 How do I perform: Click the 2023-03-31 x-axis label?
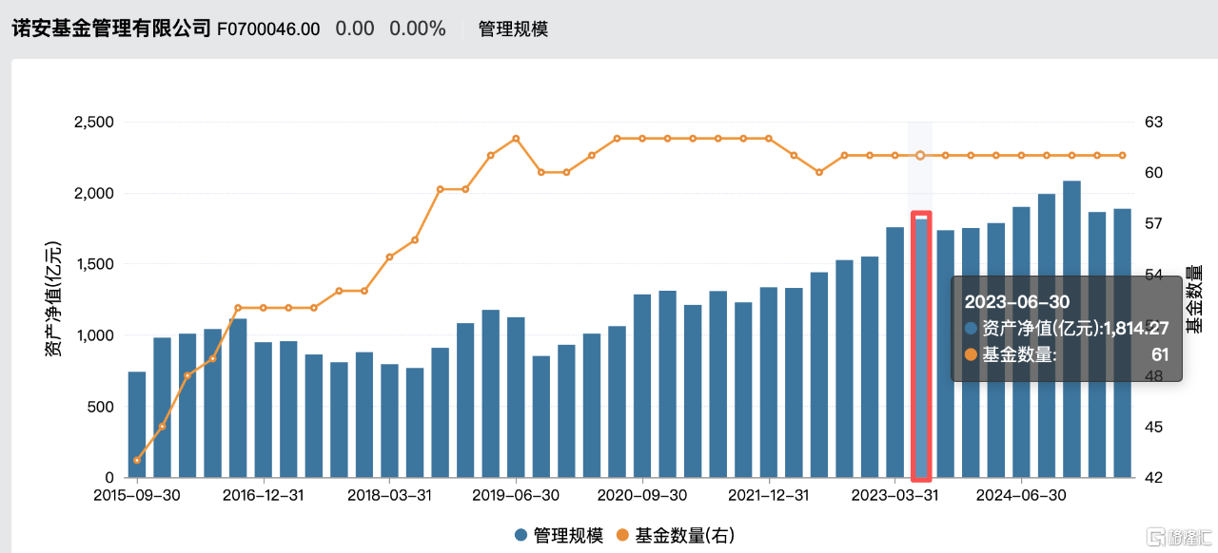[895, 495]
